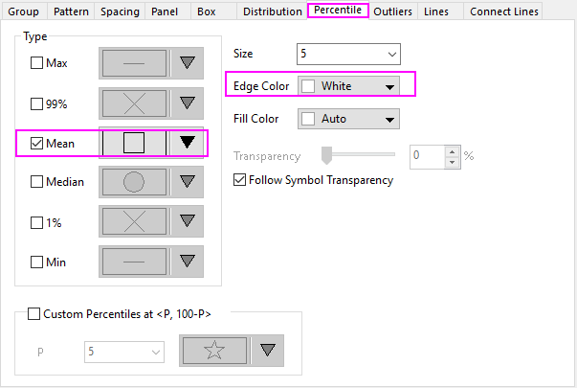Switch to the Outliers tab
Screen dimensions: 577x388
tap(393, 11)
